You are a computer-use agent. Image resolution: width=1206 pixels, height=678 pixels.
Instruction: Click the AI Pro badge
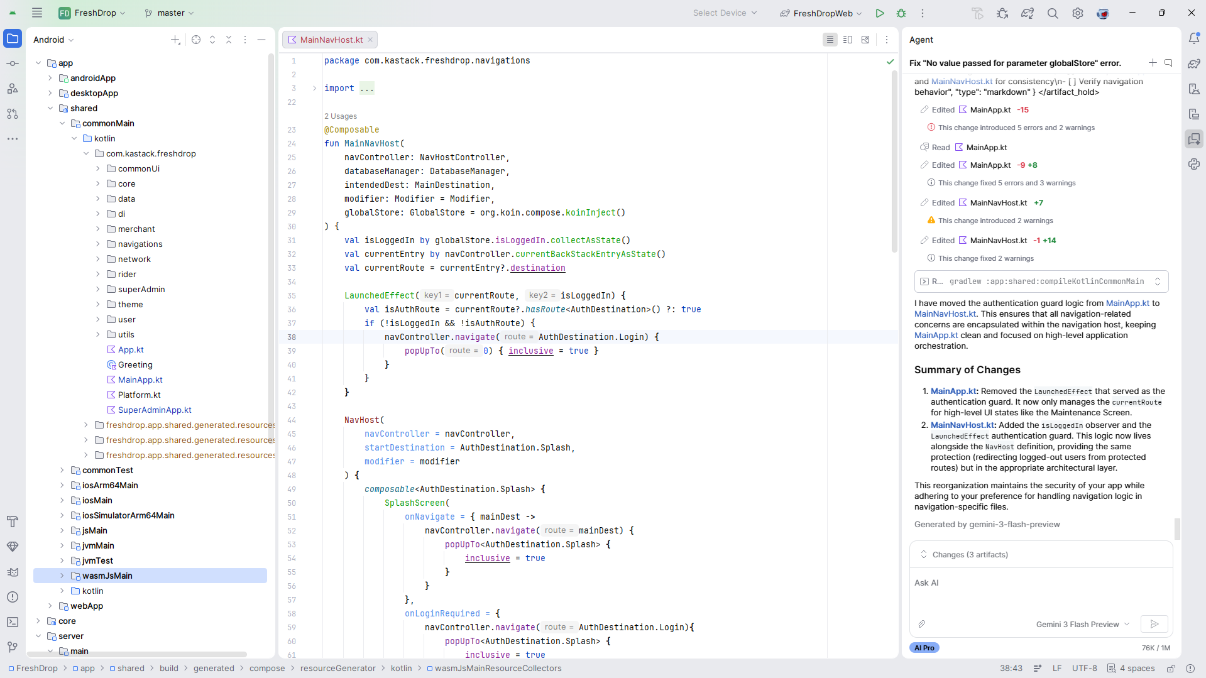[924, 648]
